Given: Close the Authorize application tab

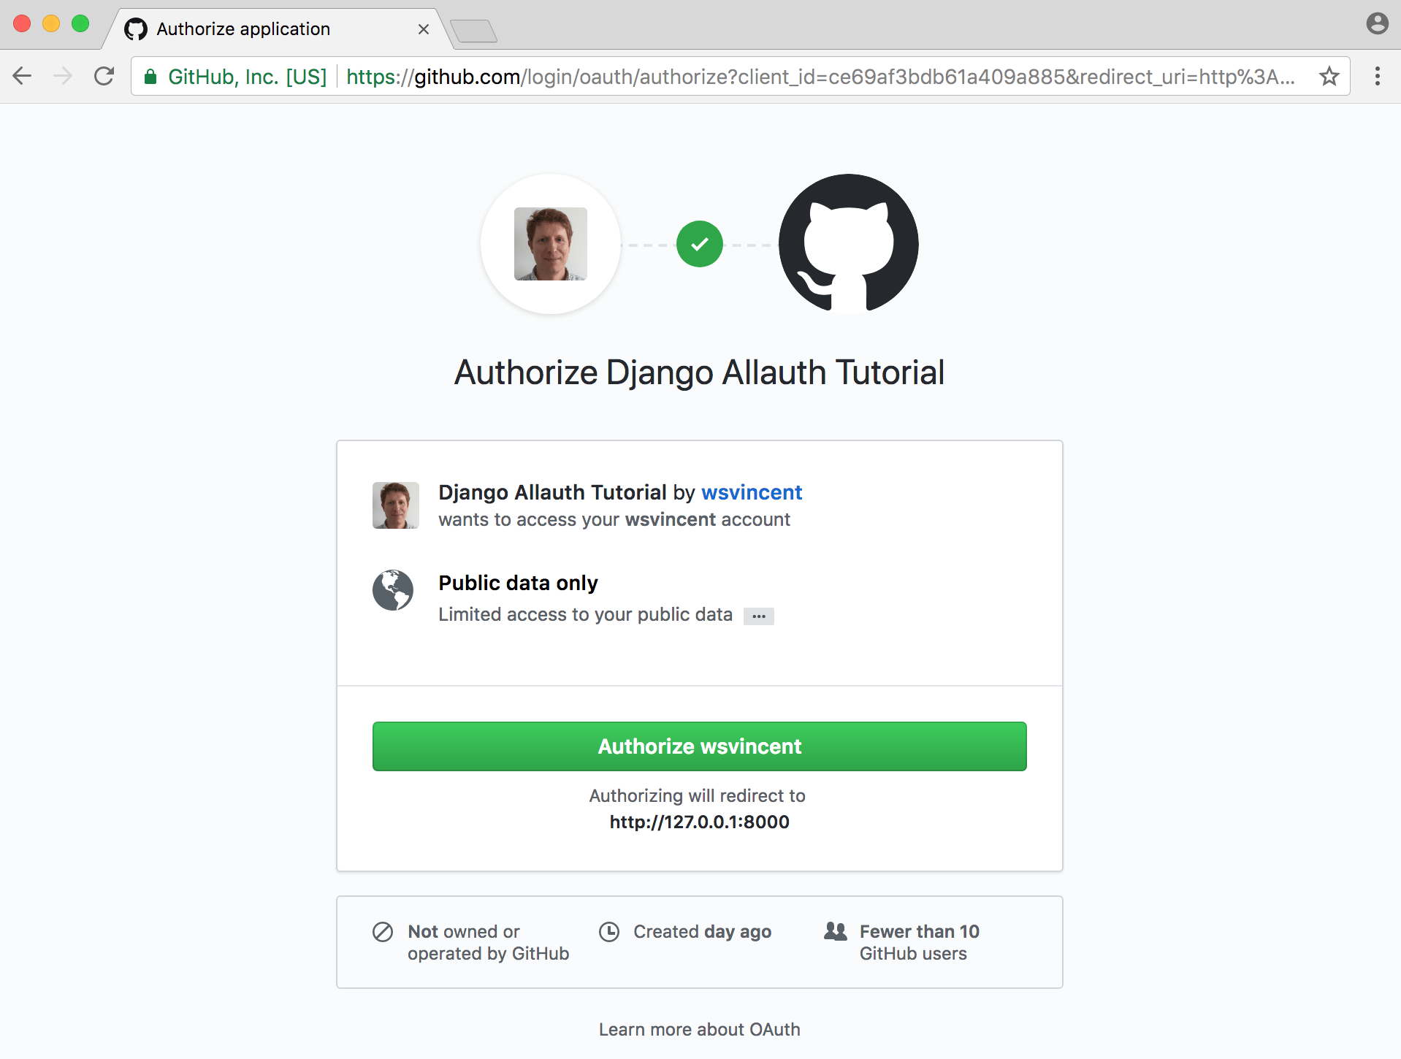Looking at the screenshot, I should (424, 29).
